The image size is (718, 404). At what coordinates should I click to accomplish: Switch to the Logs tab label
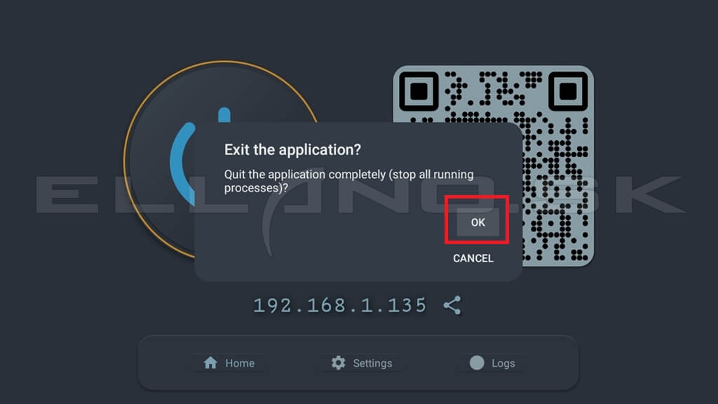coord(503,363)
